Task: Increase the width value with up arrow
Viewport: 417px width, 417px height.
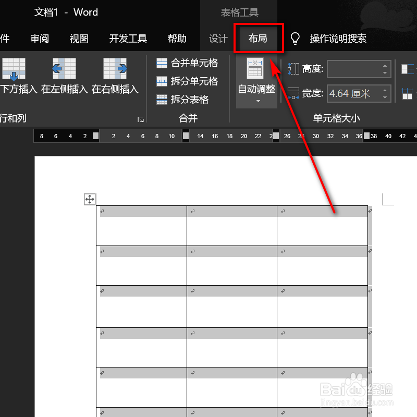Action: click(385, 90)
